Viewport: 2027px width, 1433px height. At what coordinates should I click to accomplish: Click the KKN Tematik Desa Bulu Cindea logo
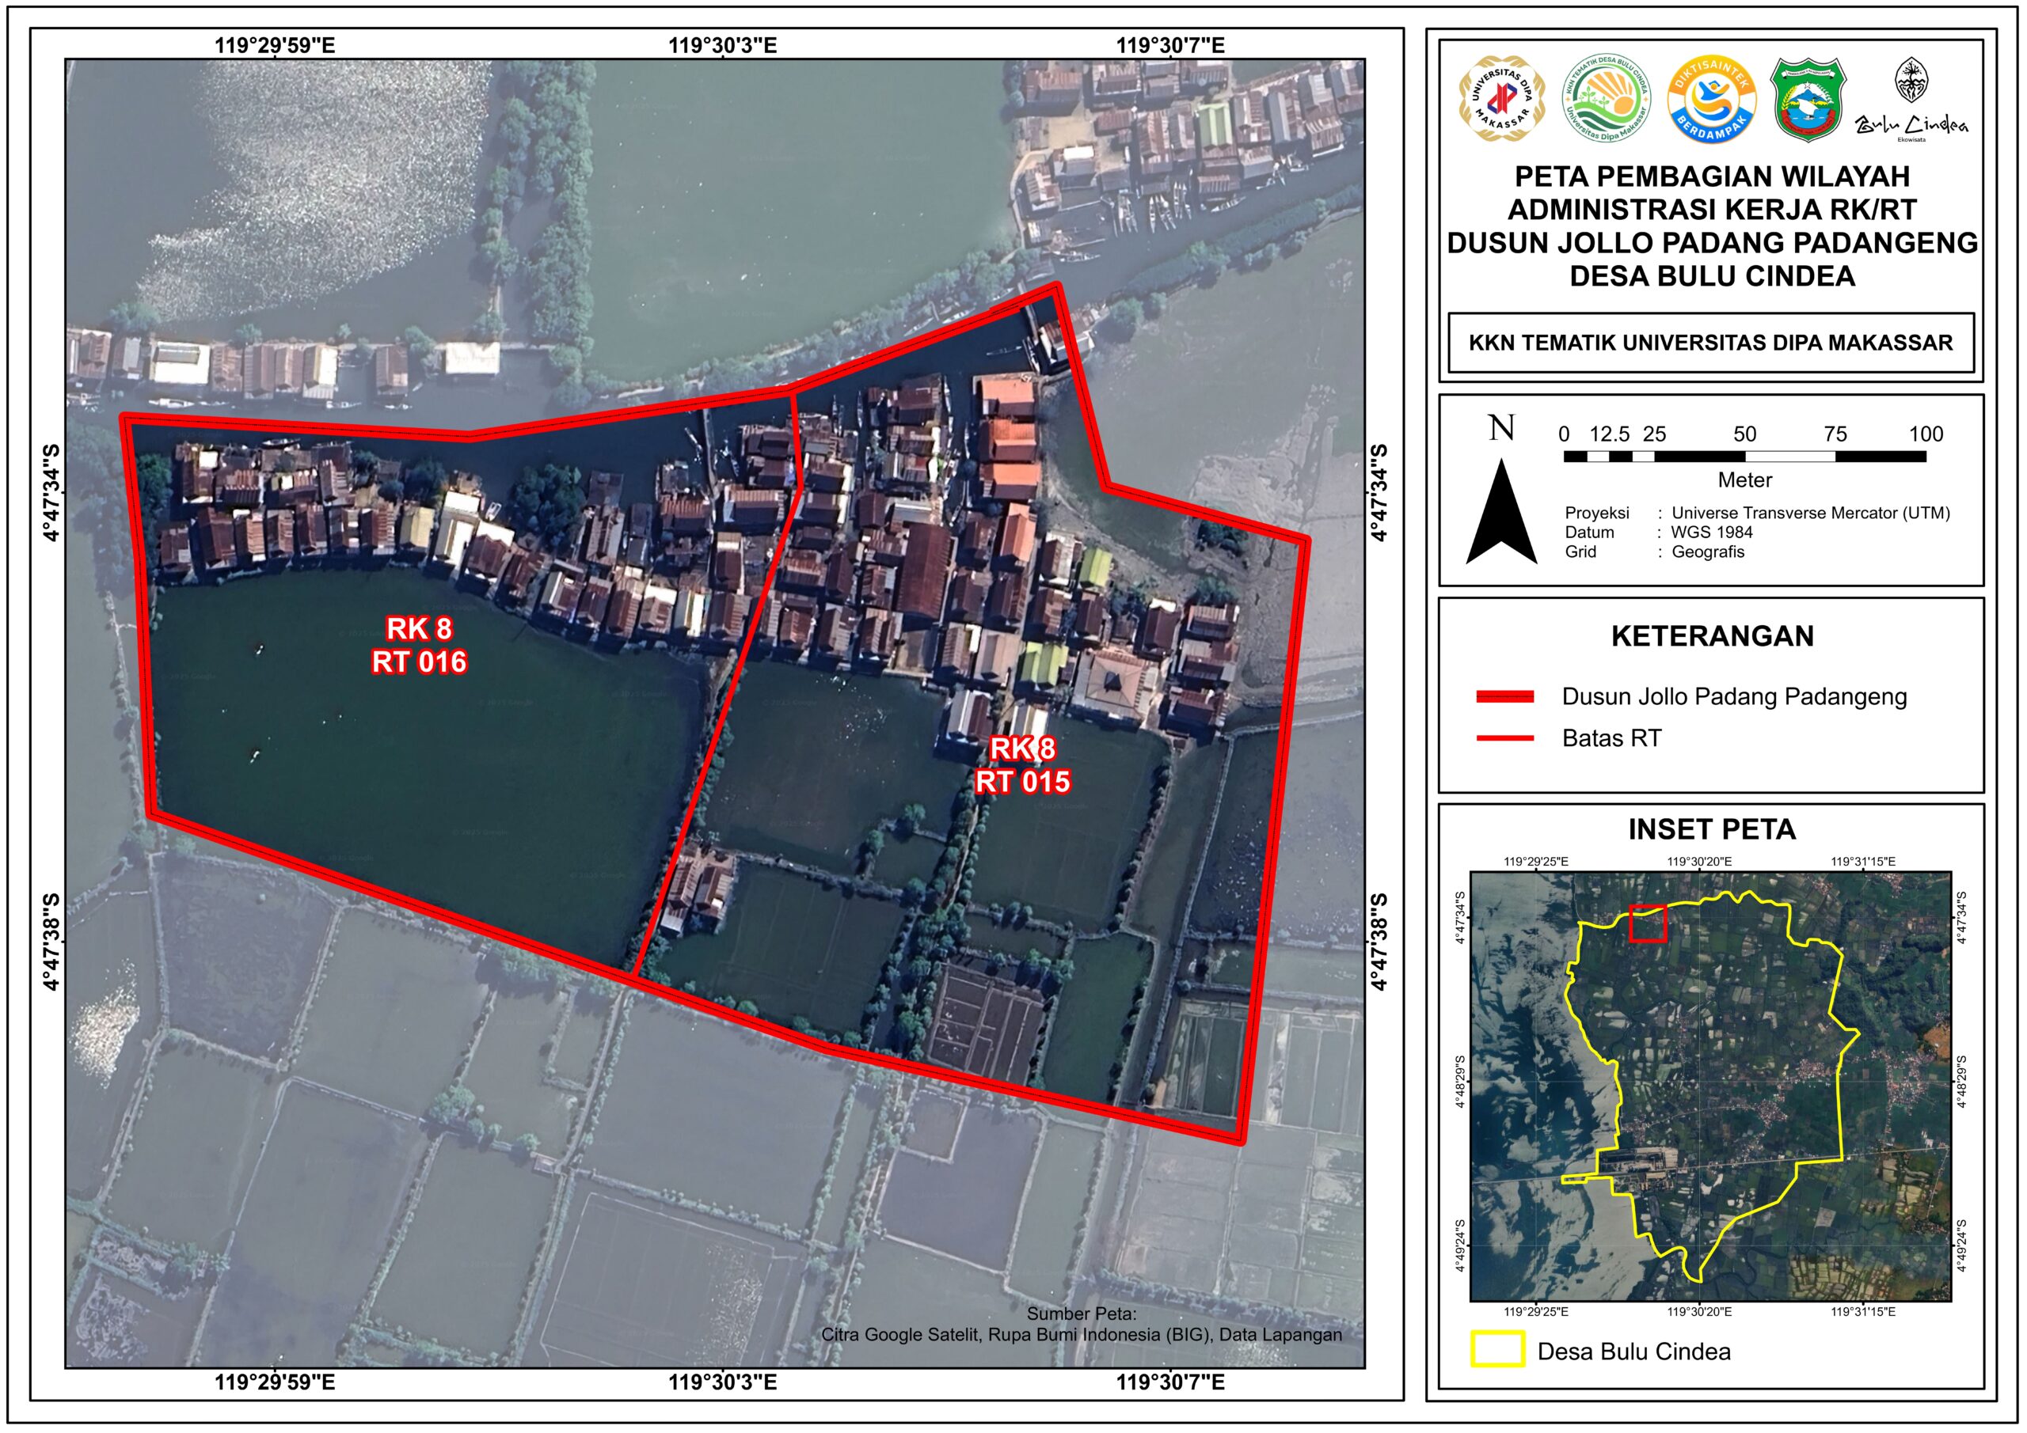(1606, 99)
